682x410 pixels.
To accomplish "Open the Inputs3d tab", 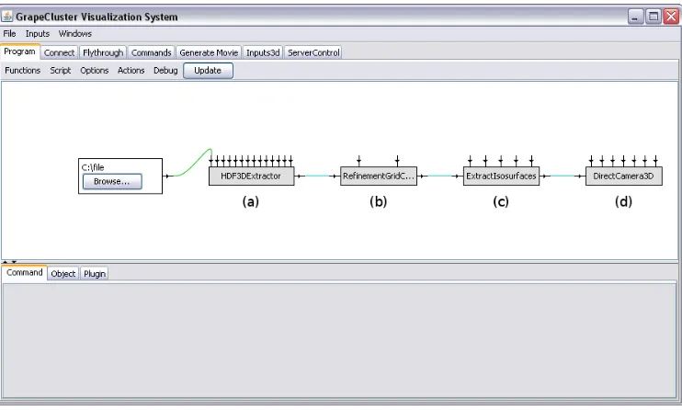I will 263,52.
